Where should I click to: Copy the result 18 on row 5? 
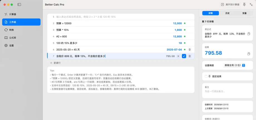click(x=180, y=43)
